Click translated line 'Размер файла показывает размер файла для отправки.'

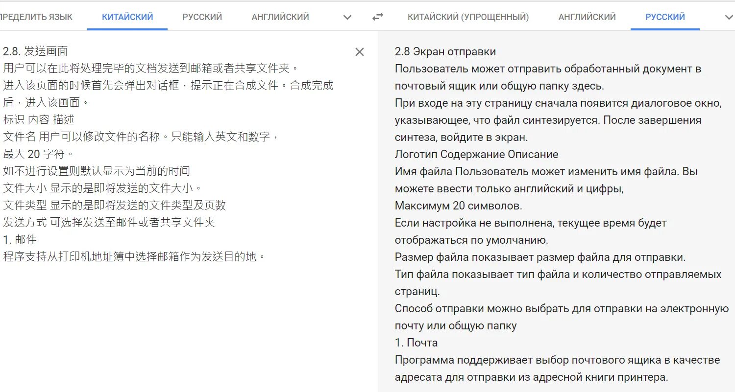pyautogui.click(x=540, y=257)
